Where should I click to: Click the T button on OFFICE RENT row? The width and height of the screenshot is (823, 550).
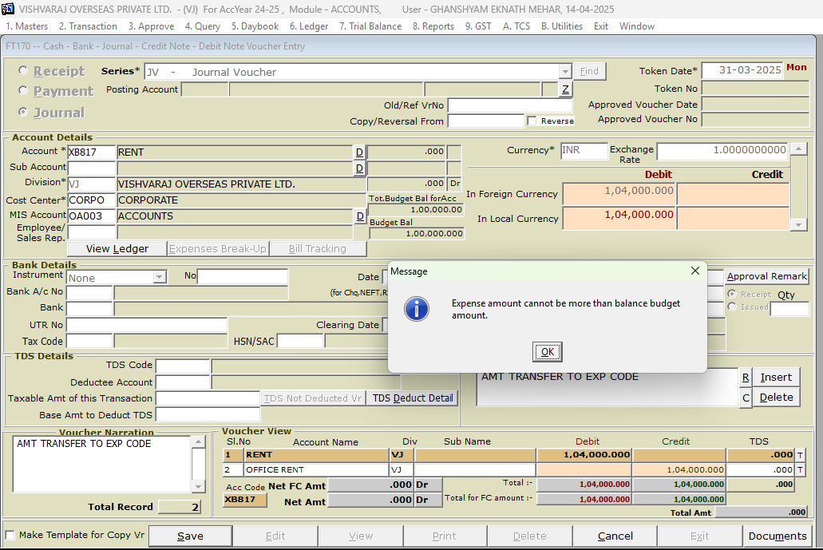coord(801,470)
